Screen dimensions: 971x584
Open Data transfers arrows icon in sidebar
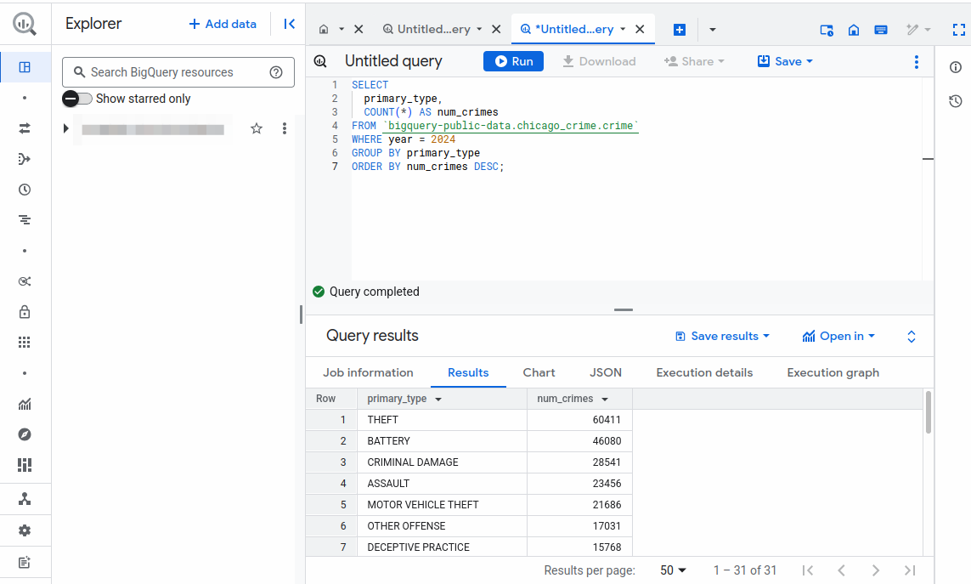(25, 128)
